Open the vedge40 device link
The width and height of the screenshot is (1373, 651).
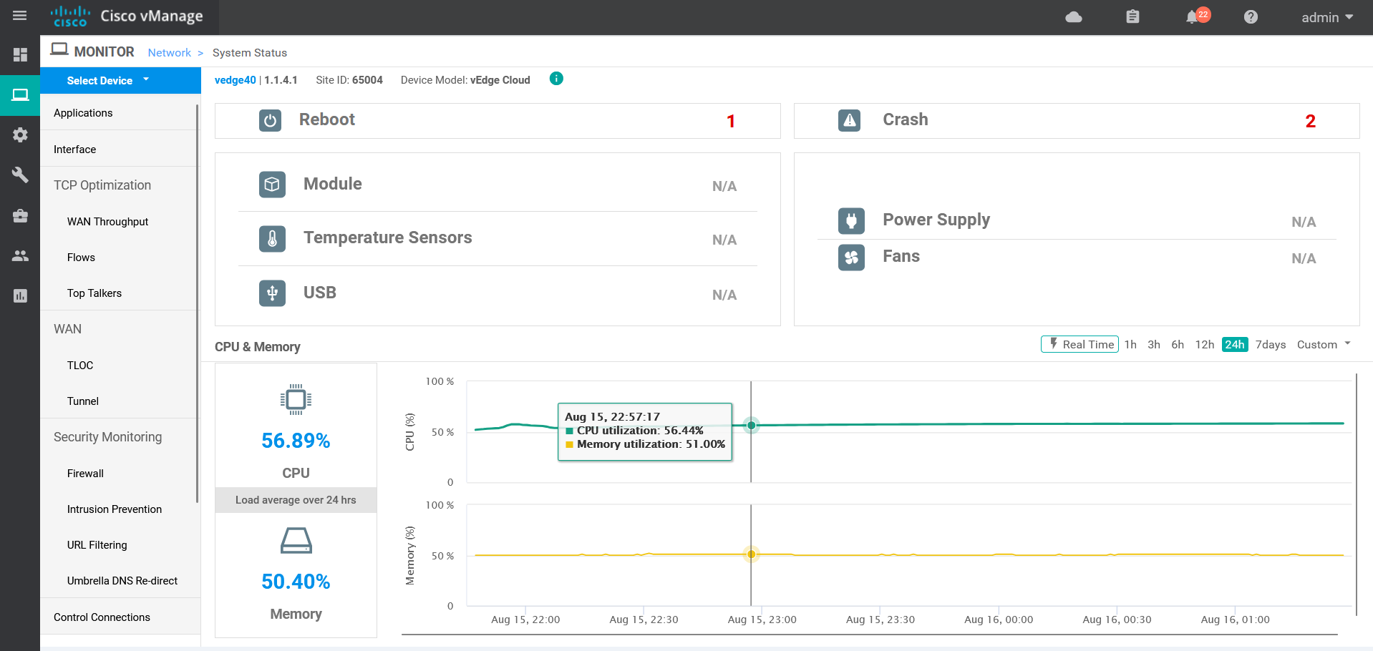[236, 79]
